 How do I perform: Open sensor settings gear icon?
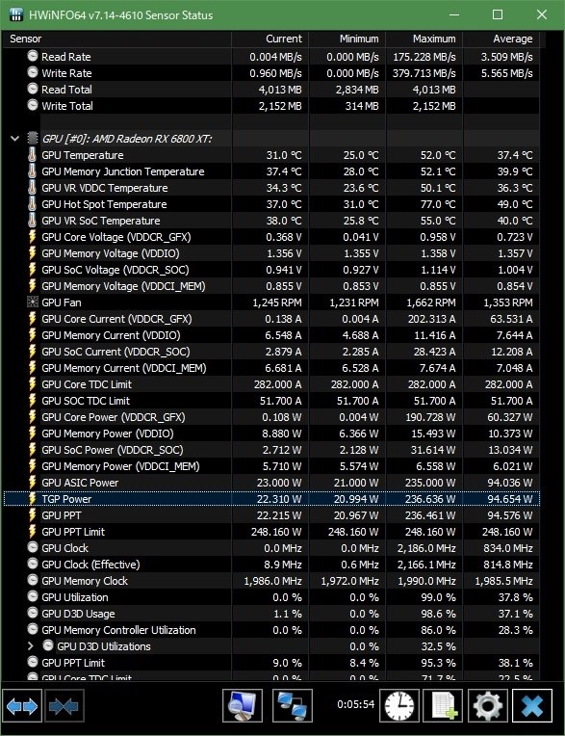(x=488, y=705)
